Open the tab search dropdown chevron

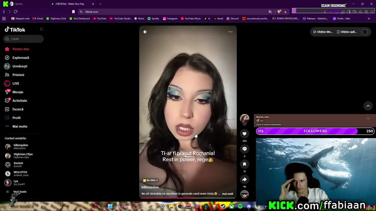coord(346,4)
